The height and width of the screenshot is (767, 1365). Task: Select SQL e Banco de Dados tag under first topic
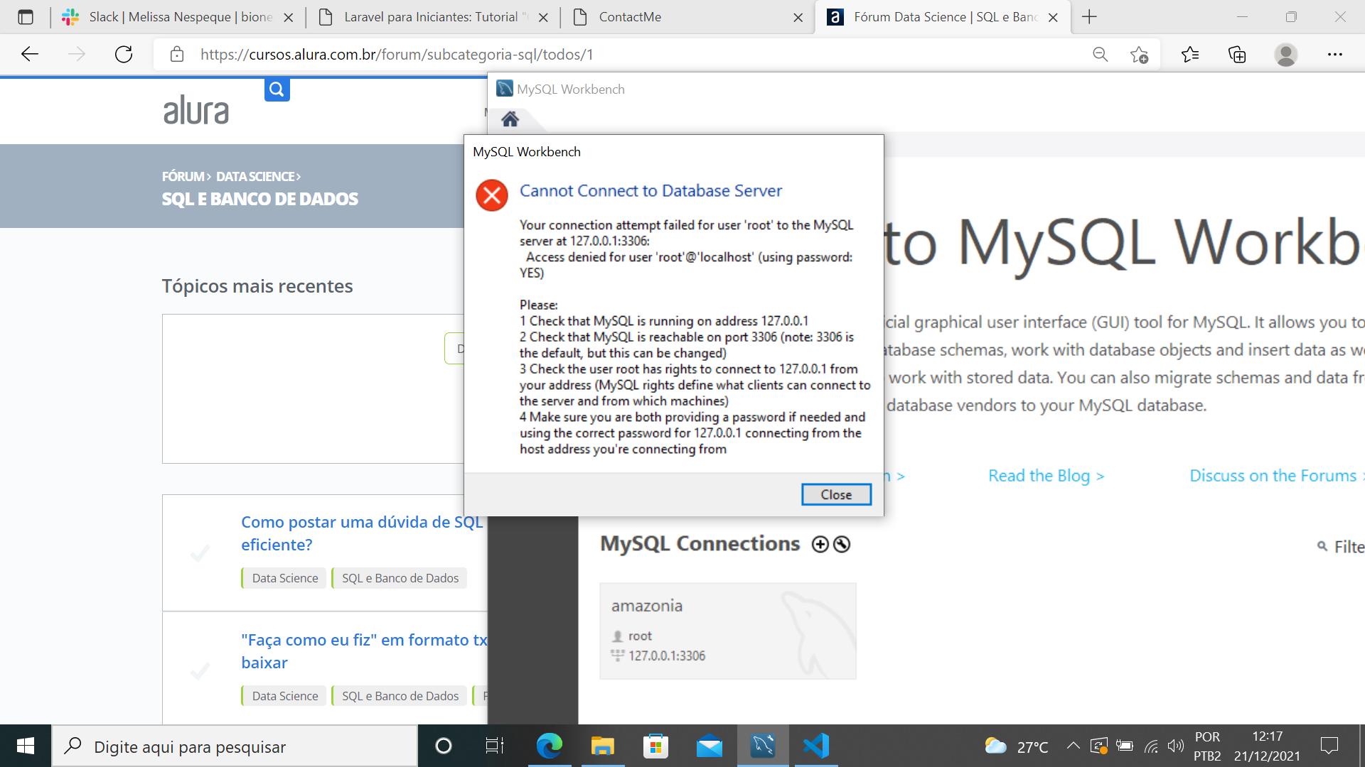click(400, 578)
